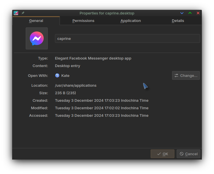Confirm with the OK button
Screen dimensions: 214x174
[163, 154]
